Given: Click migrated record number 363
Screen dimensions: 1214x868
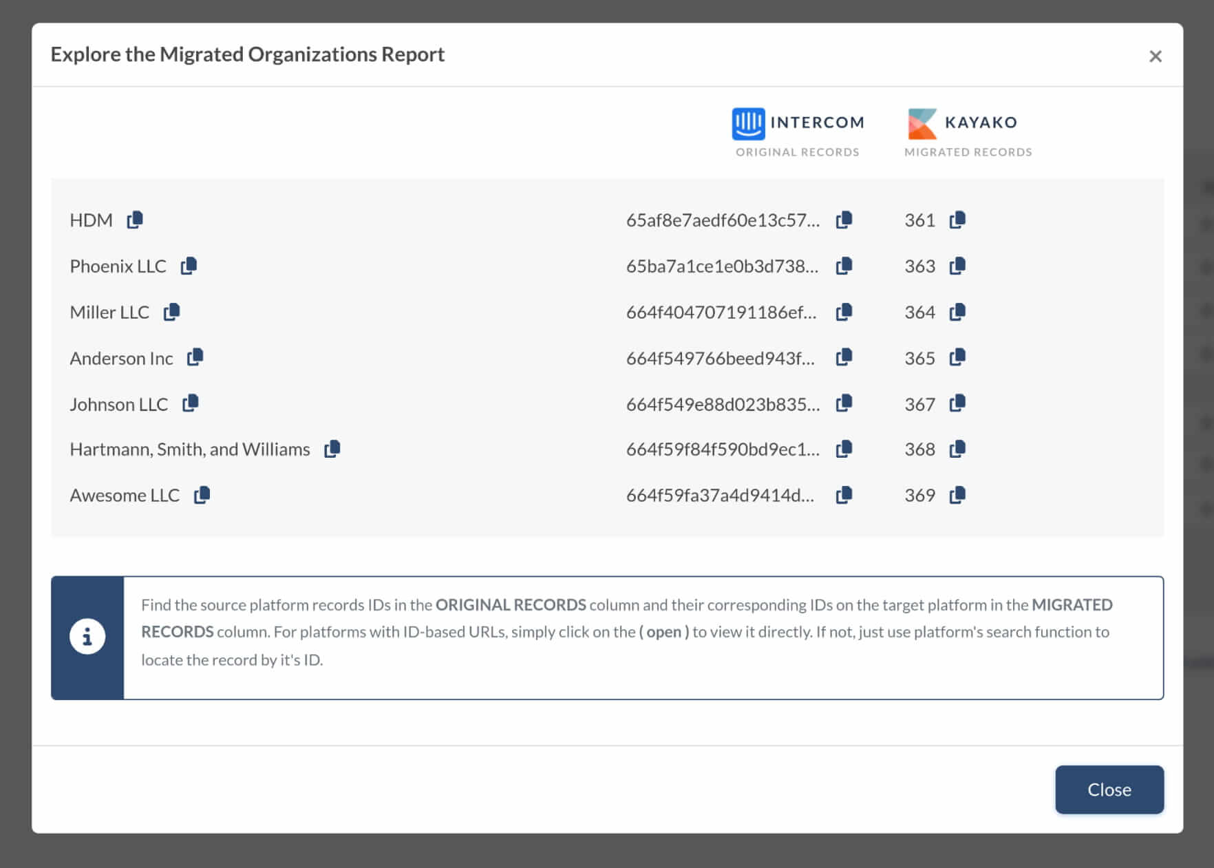Looking at the screenshot, I should tap(919, 266).
